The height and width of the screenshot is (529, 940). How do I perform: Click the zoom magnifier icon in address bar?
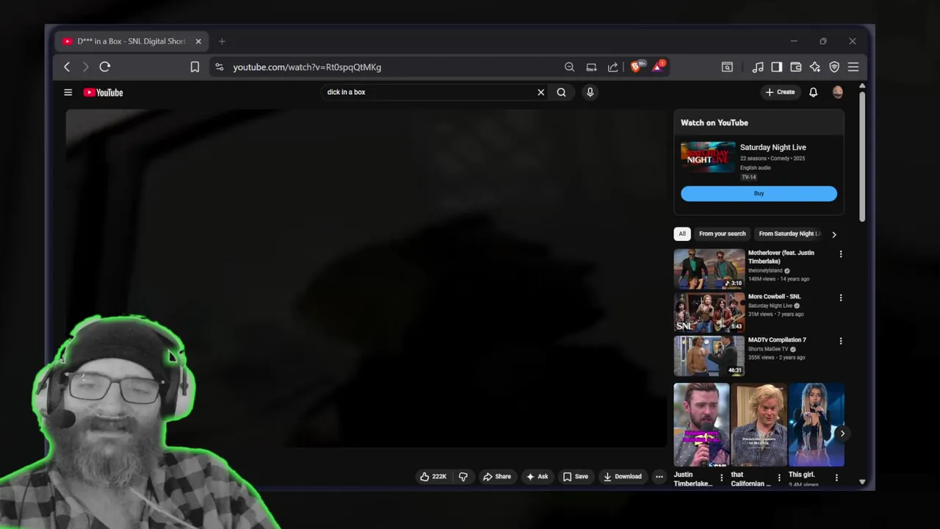point(569,67)
